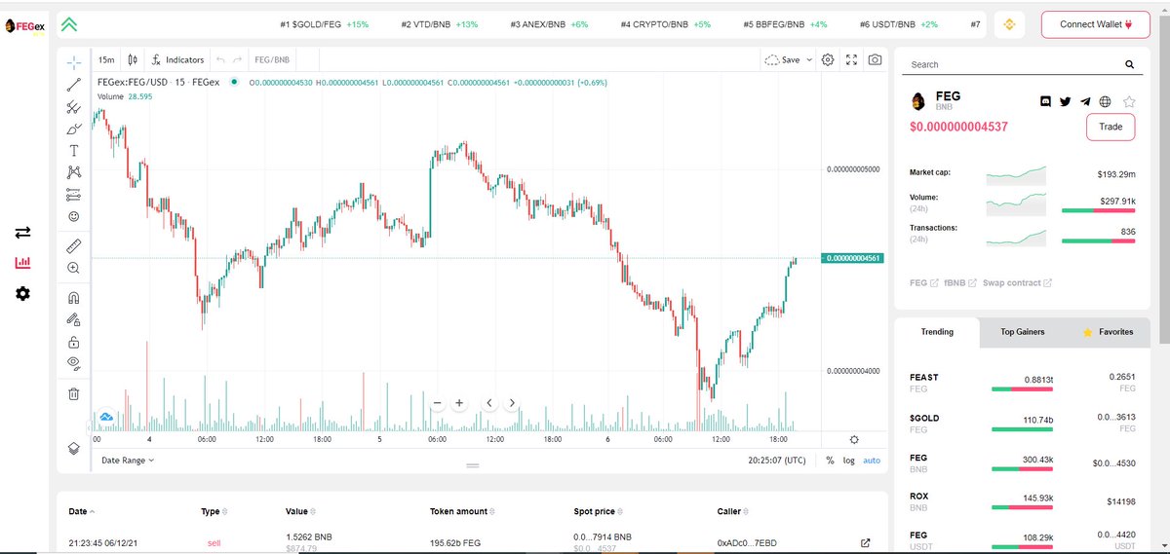Click the search magnifier icon
Viewport: 1170px width, 554px height.
1130,64
